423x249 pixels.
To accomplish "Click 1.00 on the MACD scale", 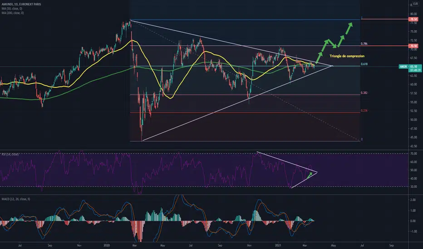I will pyautogui.click(x=413, y=211).
